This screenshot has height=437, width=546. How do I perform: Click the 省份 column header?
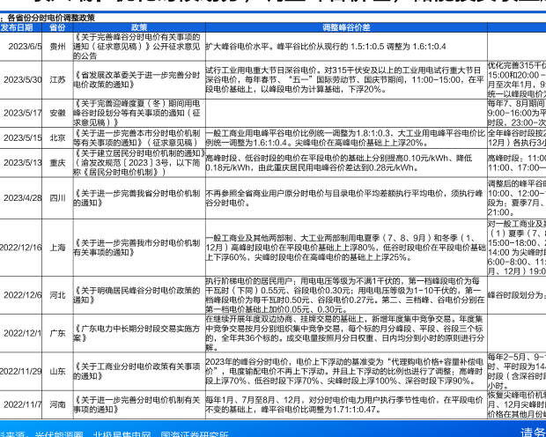pos(57,28)
